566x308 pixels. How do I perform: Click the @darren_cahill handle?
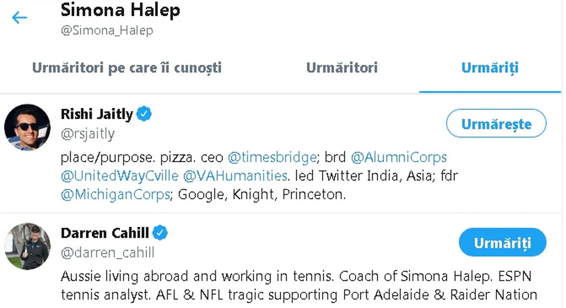108,253
